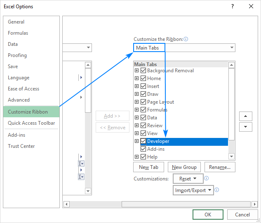Open the Import/Export dropdown
261x223 pixels.
tap(193, 190)
